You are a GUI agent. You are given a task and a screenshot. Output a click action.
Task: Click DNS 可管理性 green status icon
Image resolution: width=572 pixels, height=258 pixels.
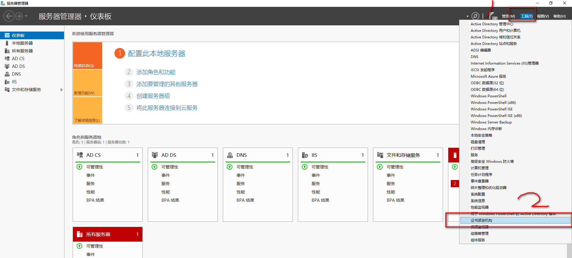[230, 167]
